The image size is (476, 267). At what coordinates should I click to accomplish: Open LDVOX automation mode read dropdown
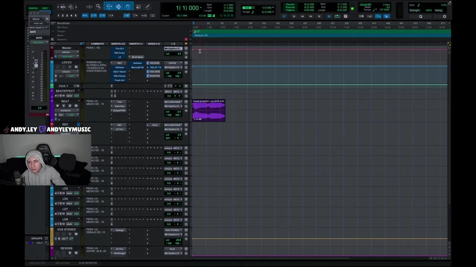(71, 76)
